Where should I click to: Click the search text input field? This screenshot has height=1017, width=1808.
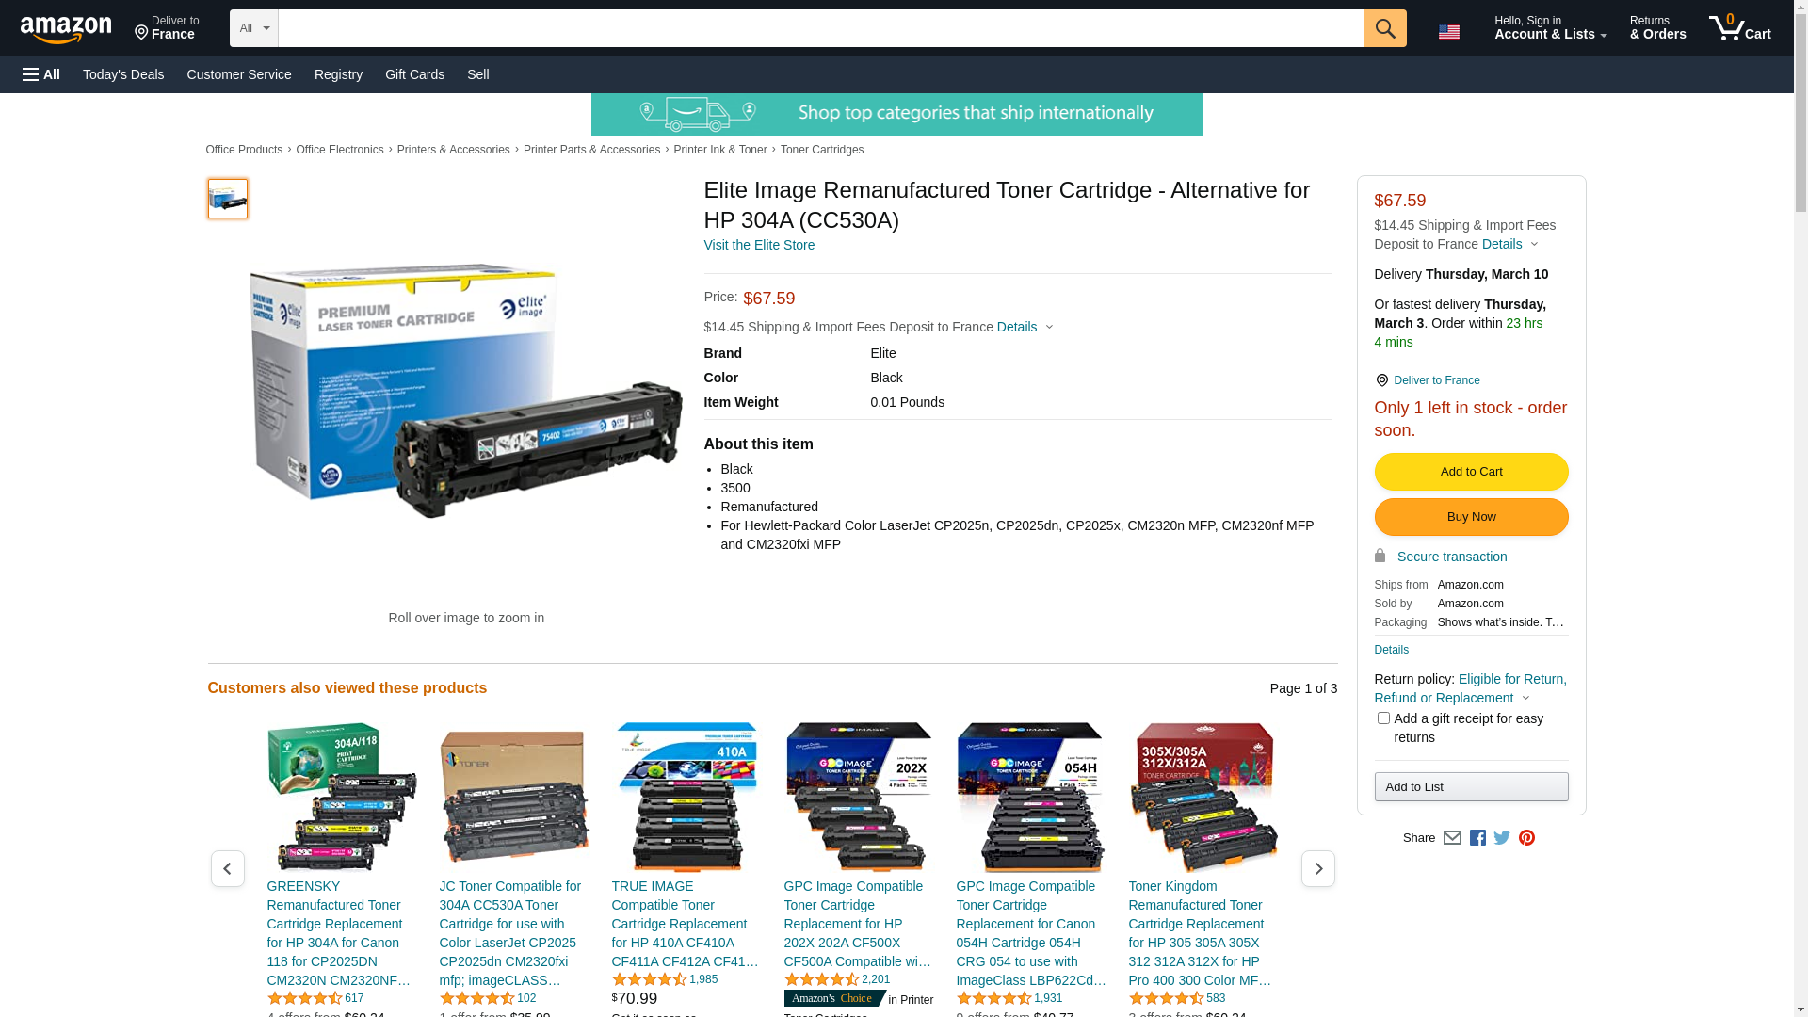click(x=821, y=28)
